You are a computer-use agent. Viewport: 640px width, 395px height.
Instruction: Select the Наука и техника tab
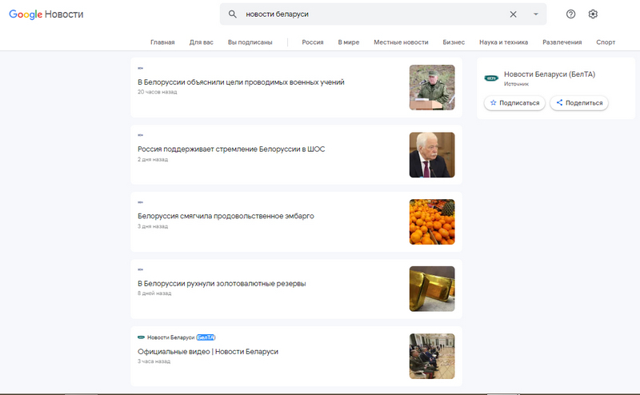click(x=503, y=42)
